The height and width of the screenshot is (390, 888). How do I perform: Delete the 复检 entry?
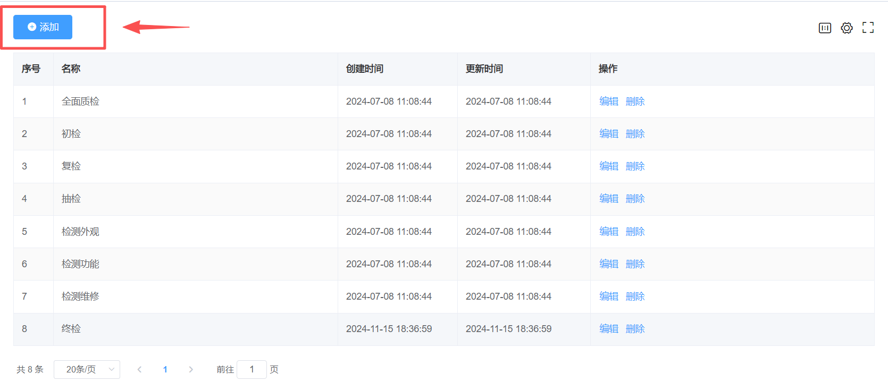pos(635,166)
